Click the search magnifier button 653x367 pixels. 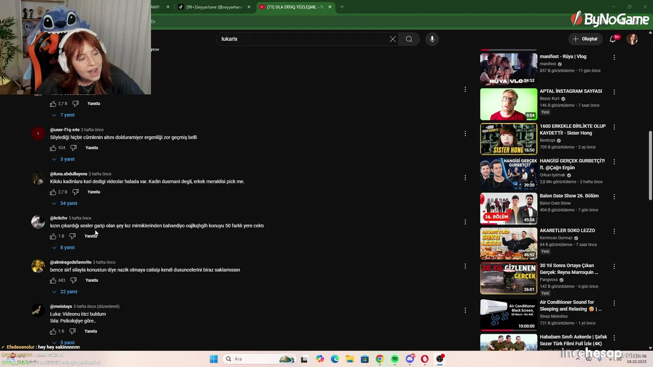pos(409,39)
